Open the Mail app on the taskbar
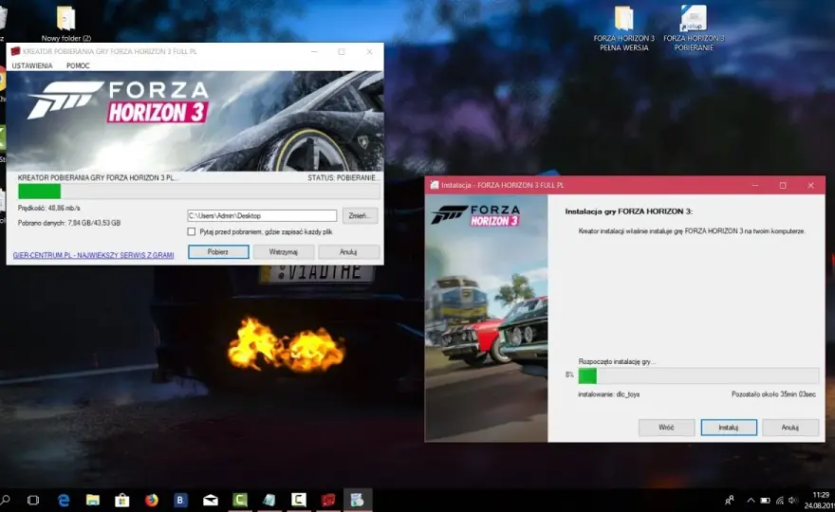Image resolution: width=835 pixels, height=512 pixels. pyautogui.click(x=211, y=500)
